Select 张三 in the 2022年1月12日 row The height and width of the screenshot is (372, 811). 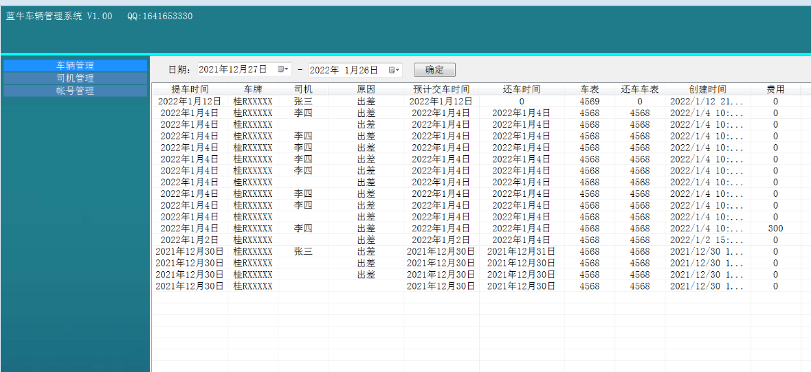click(x=303, y=102)
